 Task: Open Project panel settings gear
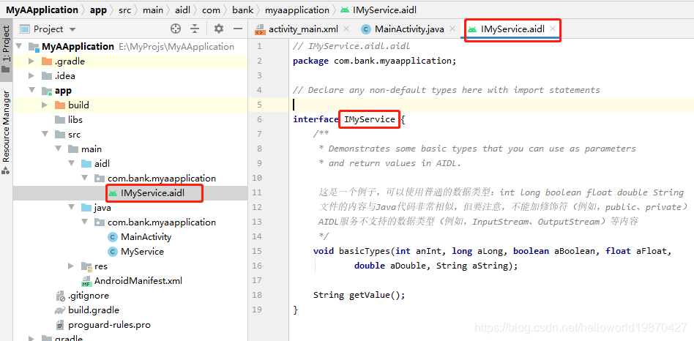click(219, 29)
